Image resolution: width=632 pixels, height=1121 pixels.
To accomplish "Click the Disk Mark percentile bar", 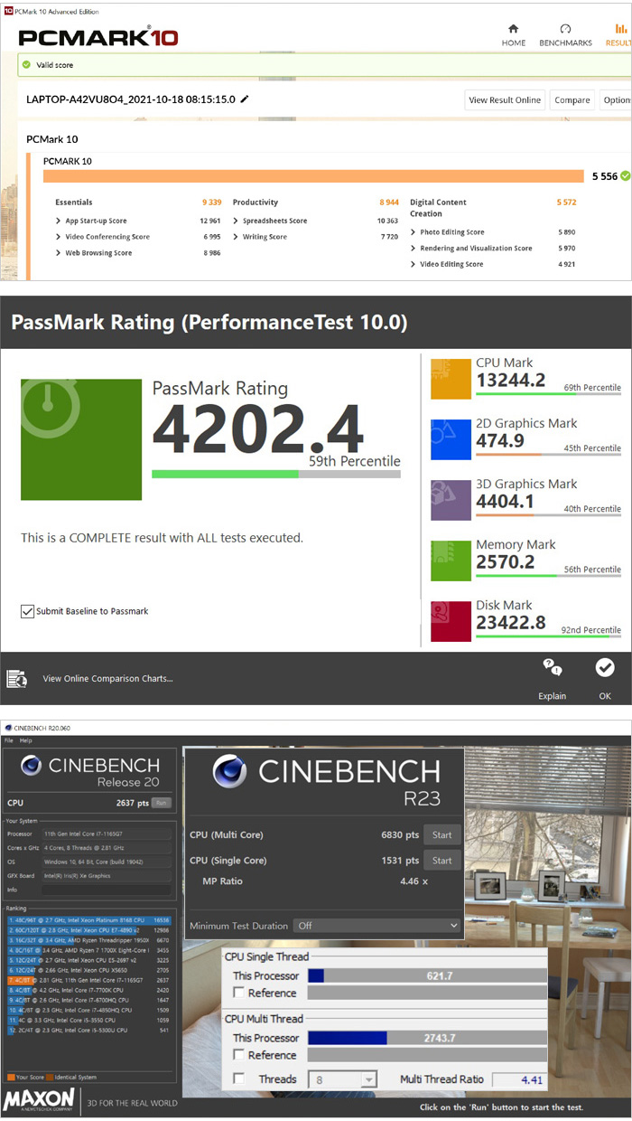I will [x=548, y=636].
